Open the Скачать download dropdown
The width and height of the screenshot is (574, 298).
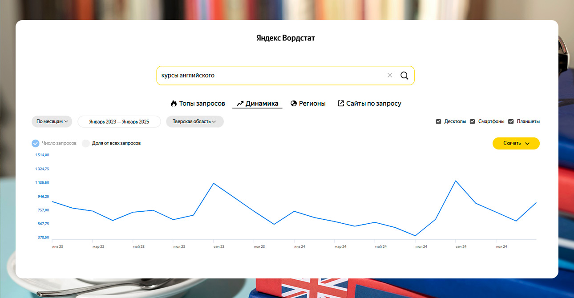coord(516,144)
